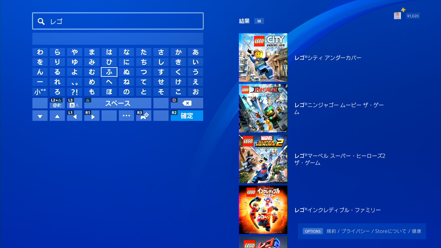This screenshot has width=441, height=248.
Task: Tap the backspace delete key
Action: click(x=187, y=103)
